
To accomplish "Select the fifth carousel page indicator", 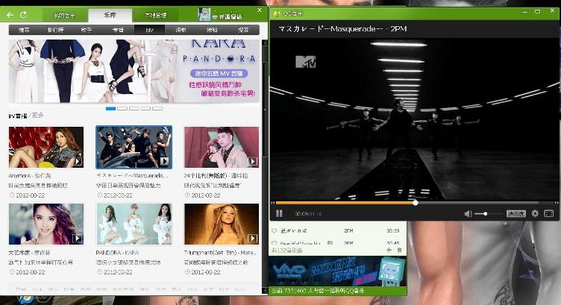I will (x=157, y=108).
